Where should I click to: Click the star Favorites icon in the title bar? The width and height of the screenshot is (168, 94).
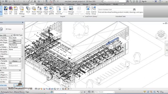[137, 1]
